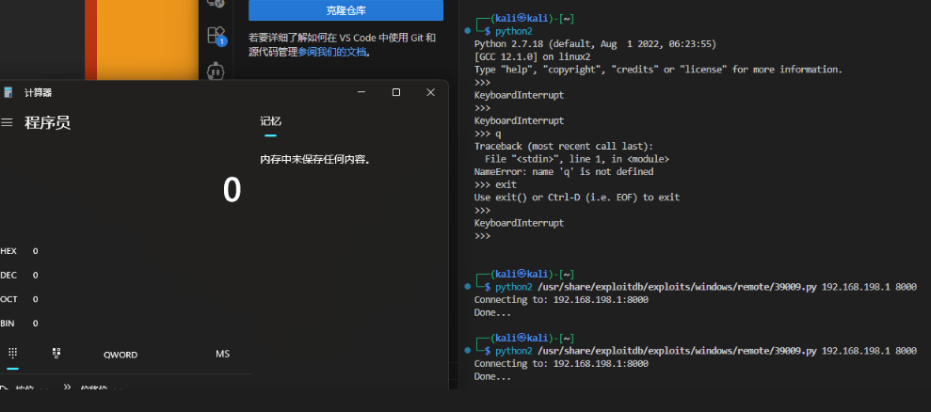Click the Calculator app icon in title bar
This screenshot has width=931, height=412.
(8, 92)
